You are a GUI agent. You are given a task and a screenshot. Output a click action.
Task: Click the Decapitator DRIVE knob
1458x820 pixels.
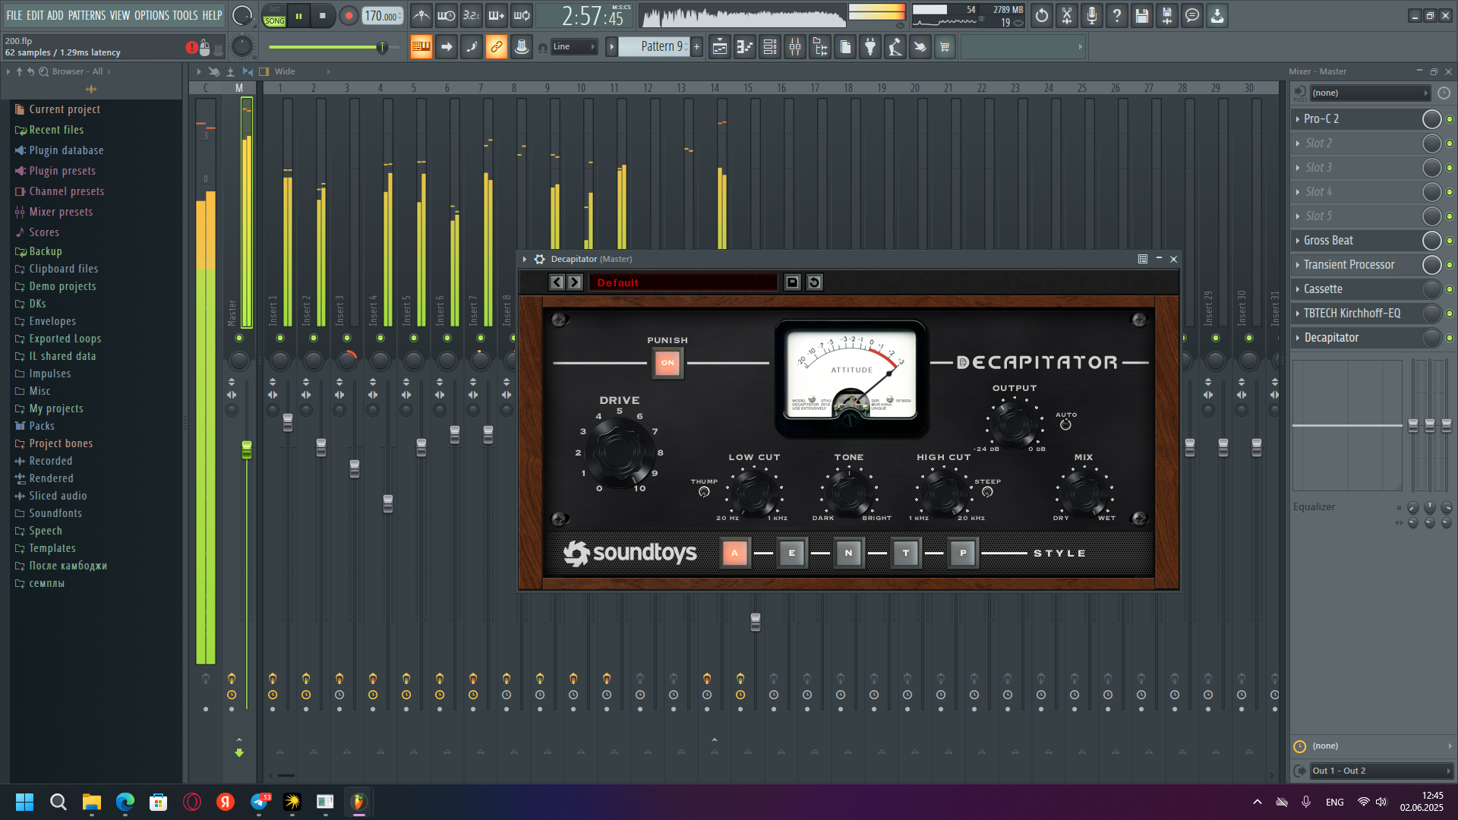[x=619, y=451]
